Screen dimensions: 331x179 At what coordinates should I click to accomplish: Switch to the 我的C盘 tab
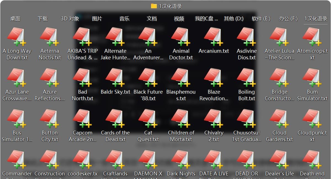point(206,19)
